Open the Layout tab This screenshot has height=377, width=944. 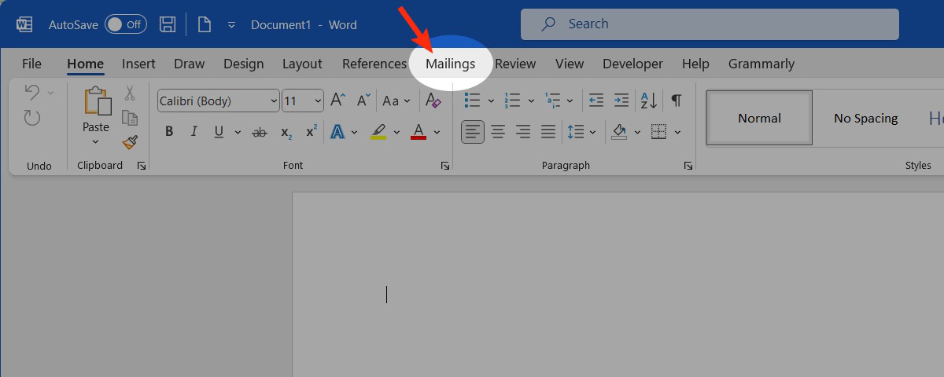pyautogui.click(x=302, y=64)
